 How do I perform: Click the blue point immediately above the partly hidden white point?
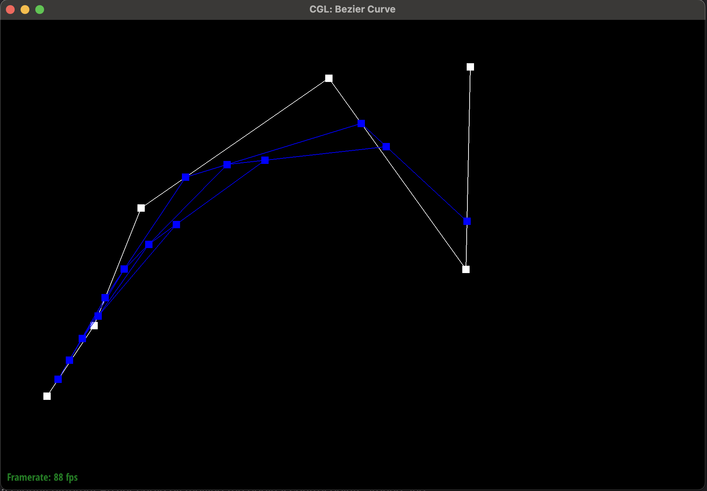tap(98, 316)
